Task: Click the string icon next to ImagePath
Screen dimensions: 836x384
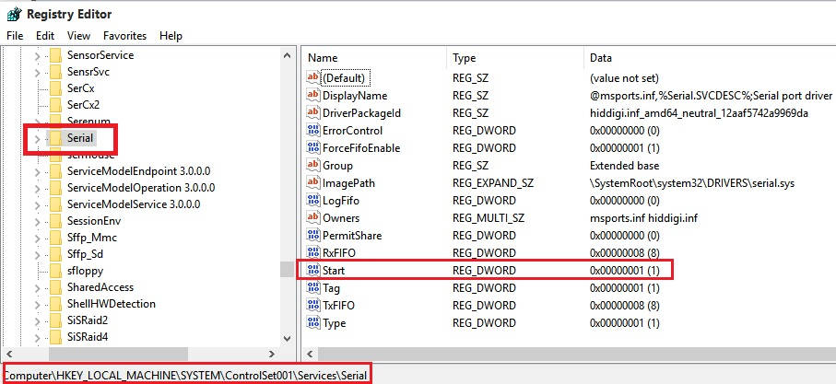Action: click(312, 183)
